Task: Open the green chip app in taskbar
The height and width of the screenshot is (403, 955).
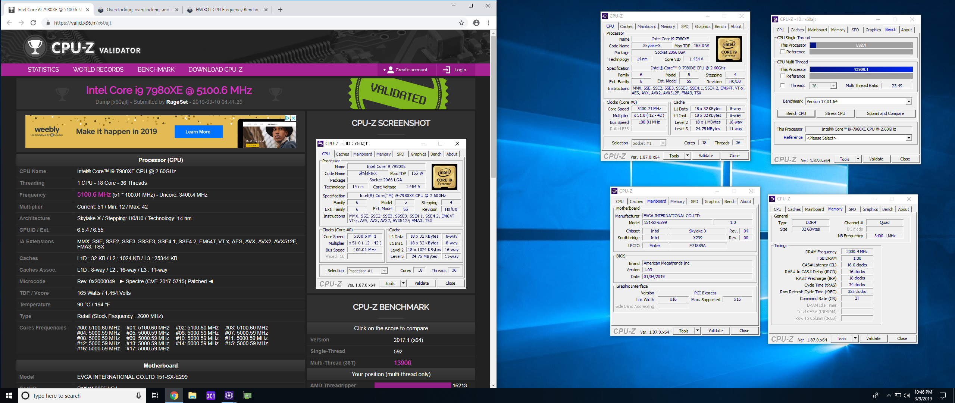Action: pos(247,396)
